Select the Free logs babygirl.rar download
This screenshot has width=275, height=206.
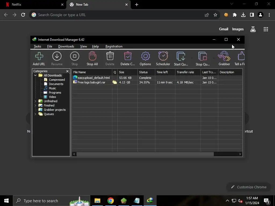[157, 82]
